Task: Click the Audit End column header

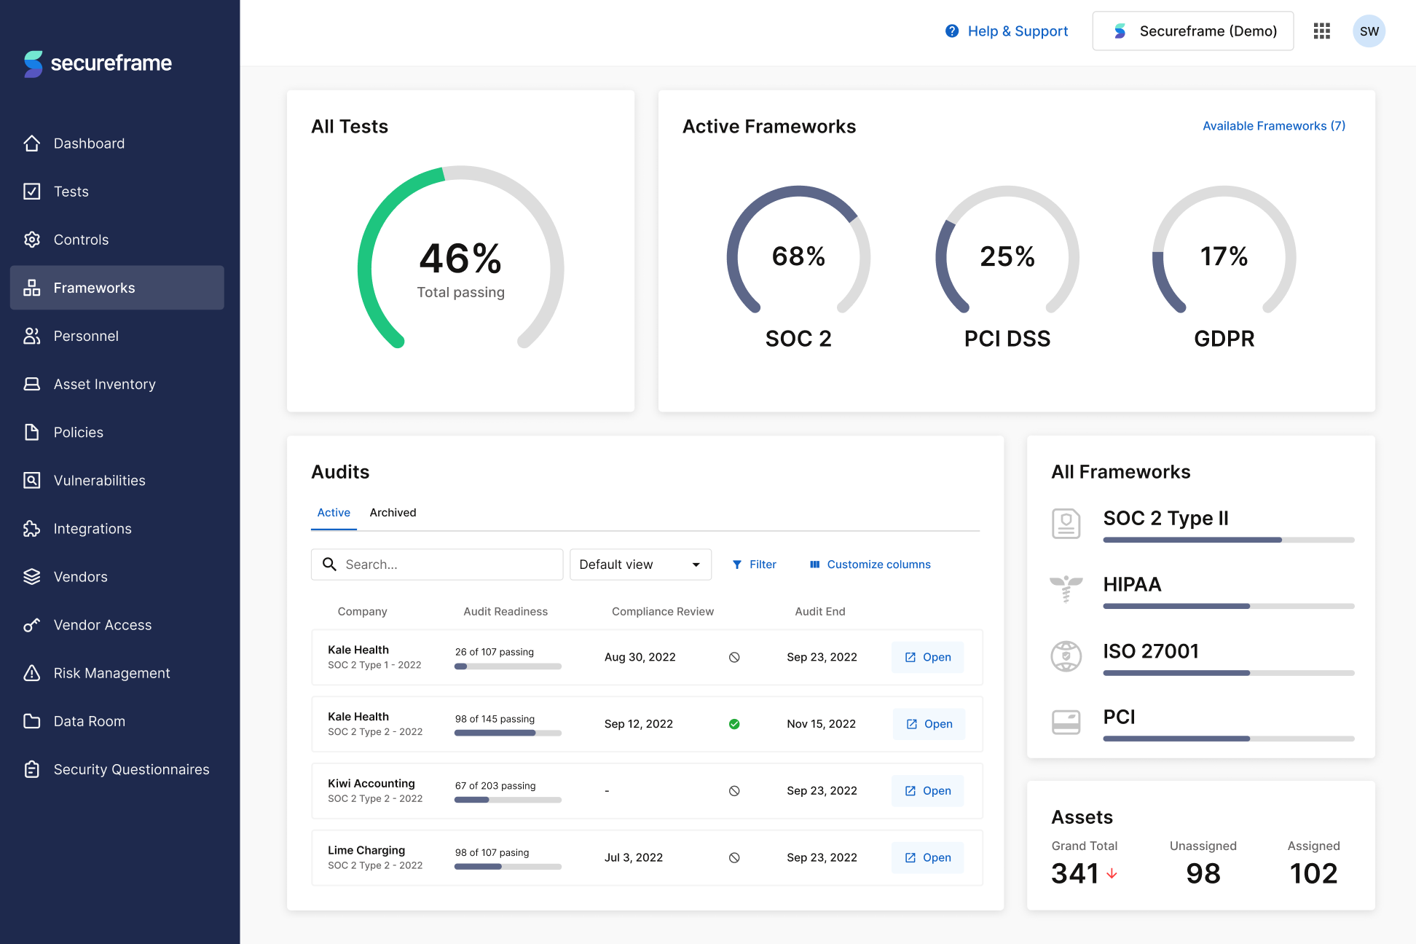Action: click(820, 612)
